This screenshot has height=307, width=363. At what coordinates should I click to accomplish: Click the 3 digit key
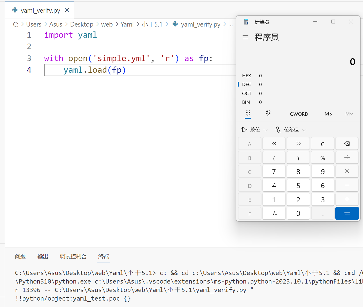click(323, 199)
